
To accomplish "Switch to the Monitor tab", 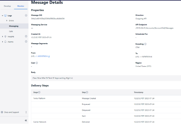I will tap(21, 6).
